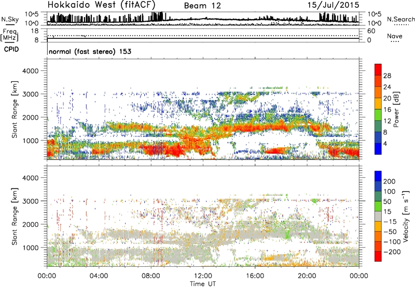
Task: Click the orange velocity patch near 17:00 UT
Action: coord(275,257)
